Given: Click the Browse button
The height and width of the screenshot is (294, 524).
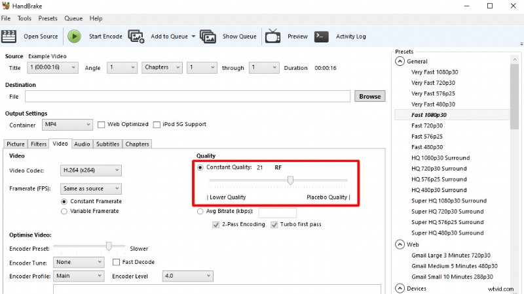Looking at the screenshot, I should pos(370,96).
